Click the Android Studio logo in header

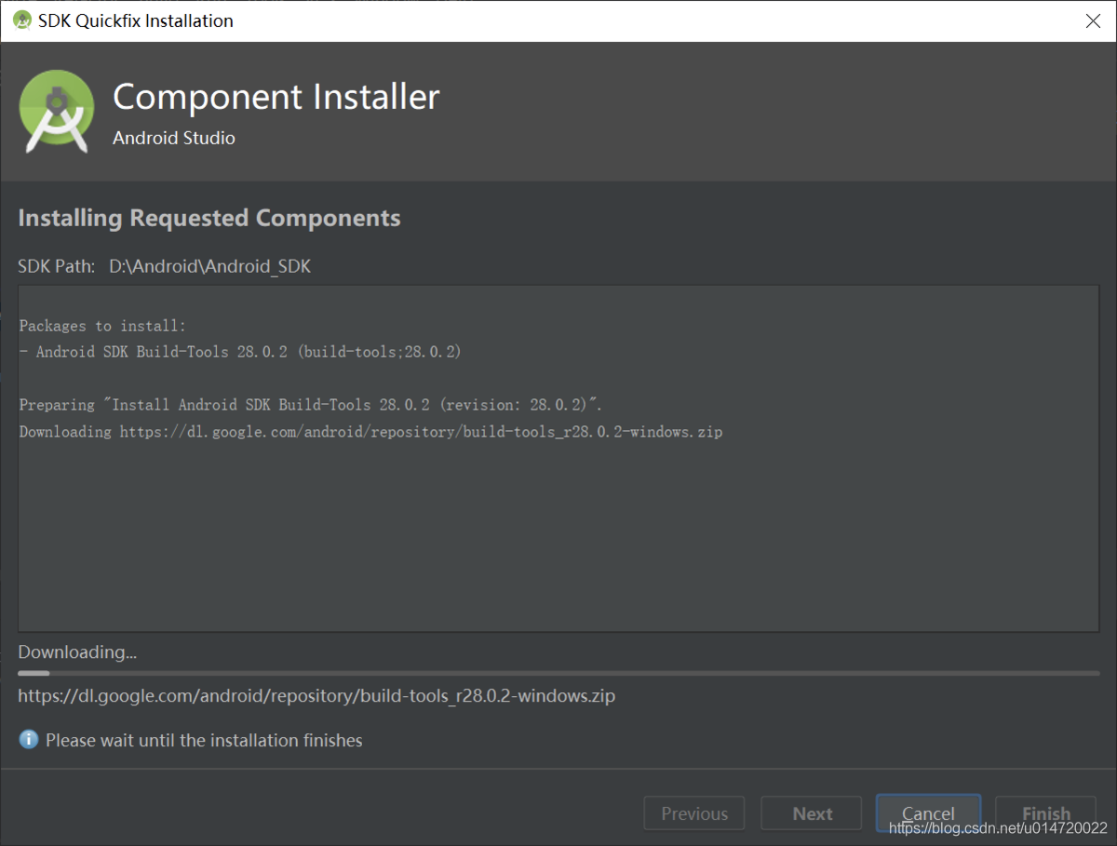pos(57,111)
